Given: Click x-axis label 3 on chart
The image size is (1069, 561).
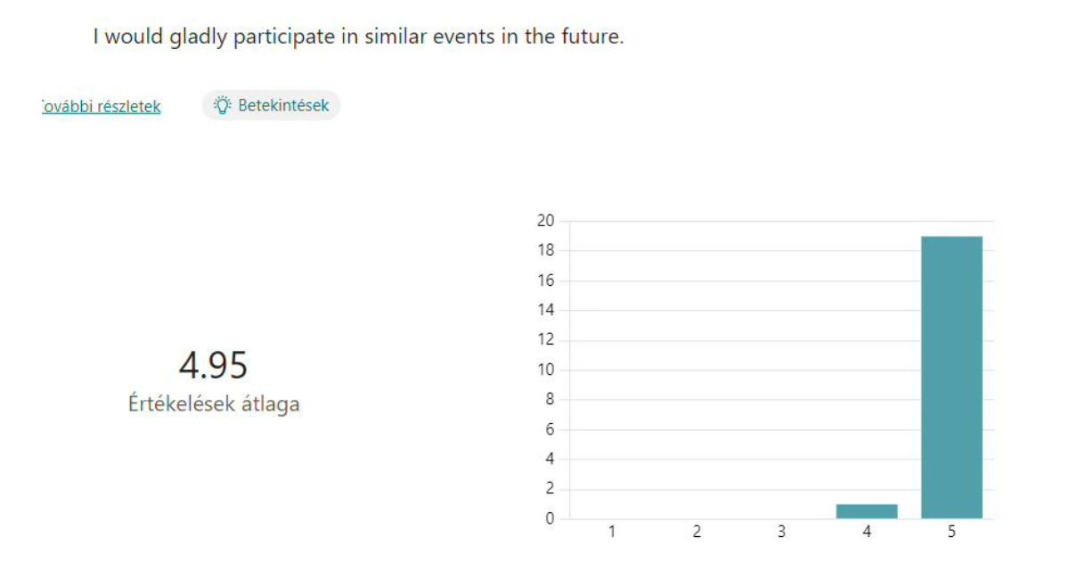Looking at the screenshot, I should point(781,532).
